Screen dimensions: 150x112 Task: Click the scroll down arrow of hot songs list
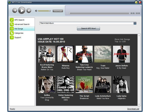[x=139, y=104]
